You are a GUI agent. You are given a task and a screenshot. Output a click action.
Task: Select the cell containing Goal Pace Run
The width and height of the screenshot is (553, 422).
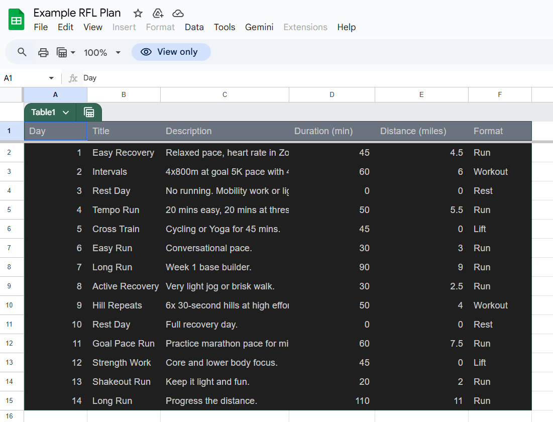click(124, 343)
